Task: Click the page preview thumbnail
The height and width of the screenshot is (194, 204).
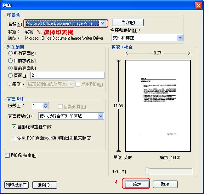Action: coord(158,106)
